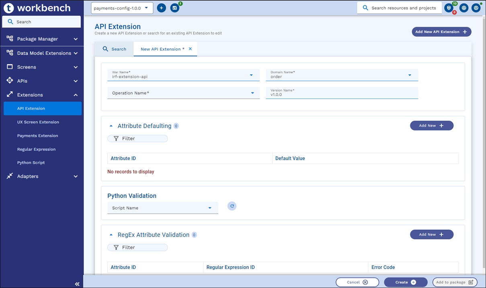Viewport: 486px width, 288px height.
Task: Open the payments-config-1.0.0 project dropdown
Action: [122, 8]
